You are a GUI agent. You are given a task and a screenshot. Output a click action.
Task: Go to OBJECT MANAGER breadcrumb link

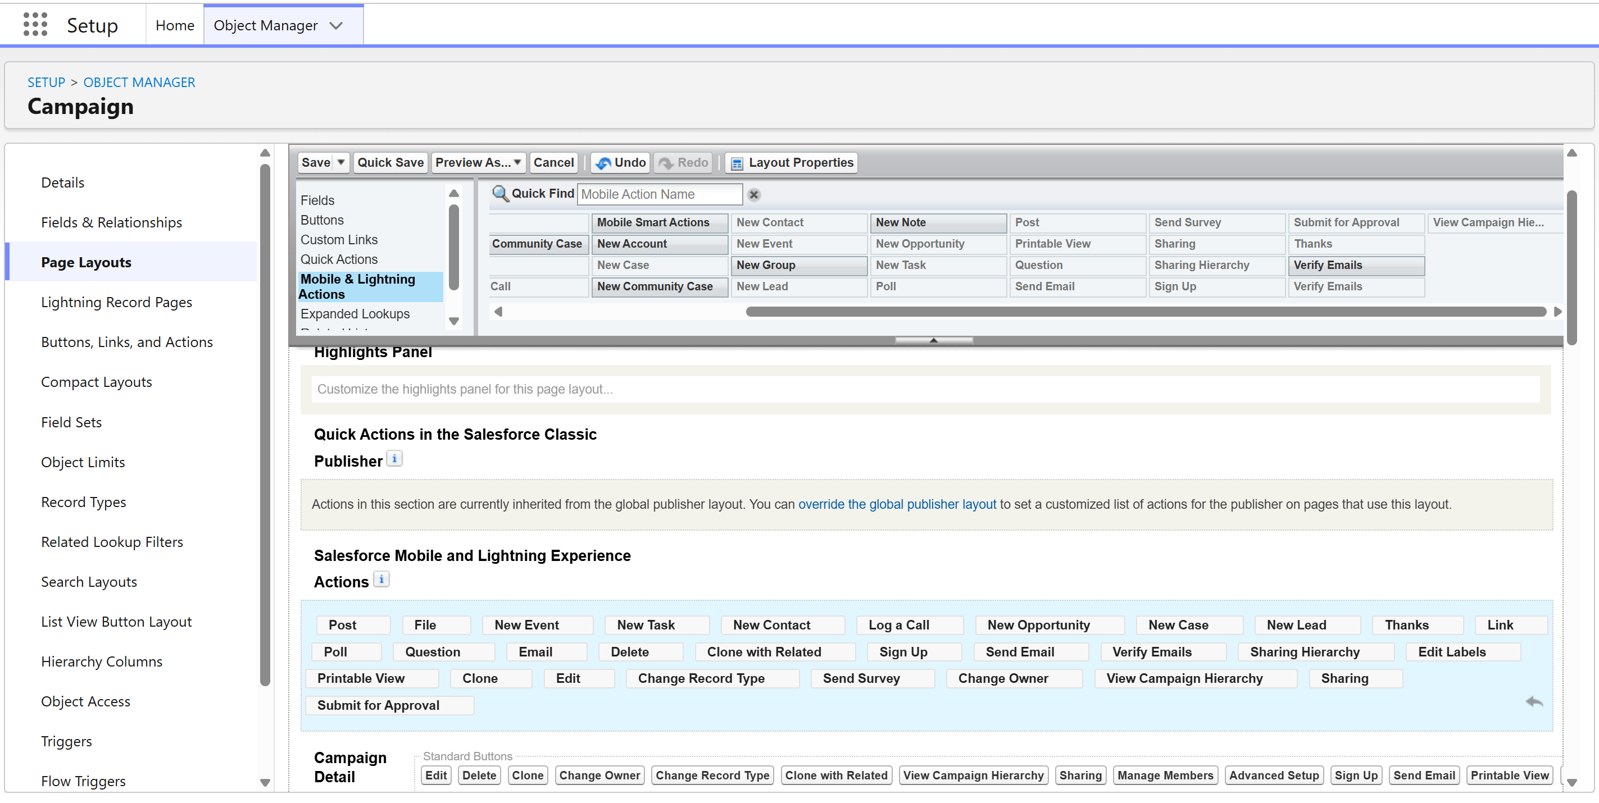point(139,83)
